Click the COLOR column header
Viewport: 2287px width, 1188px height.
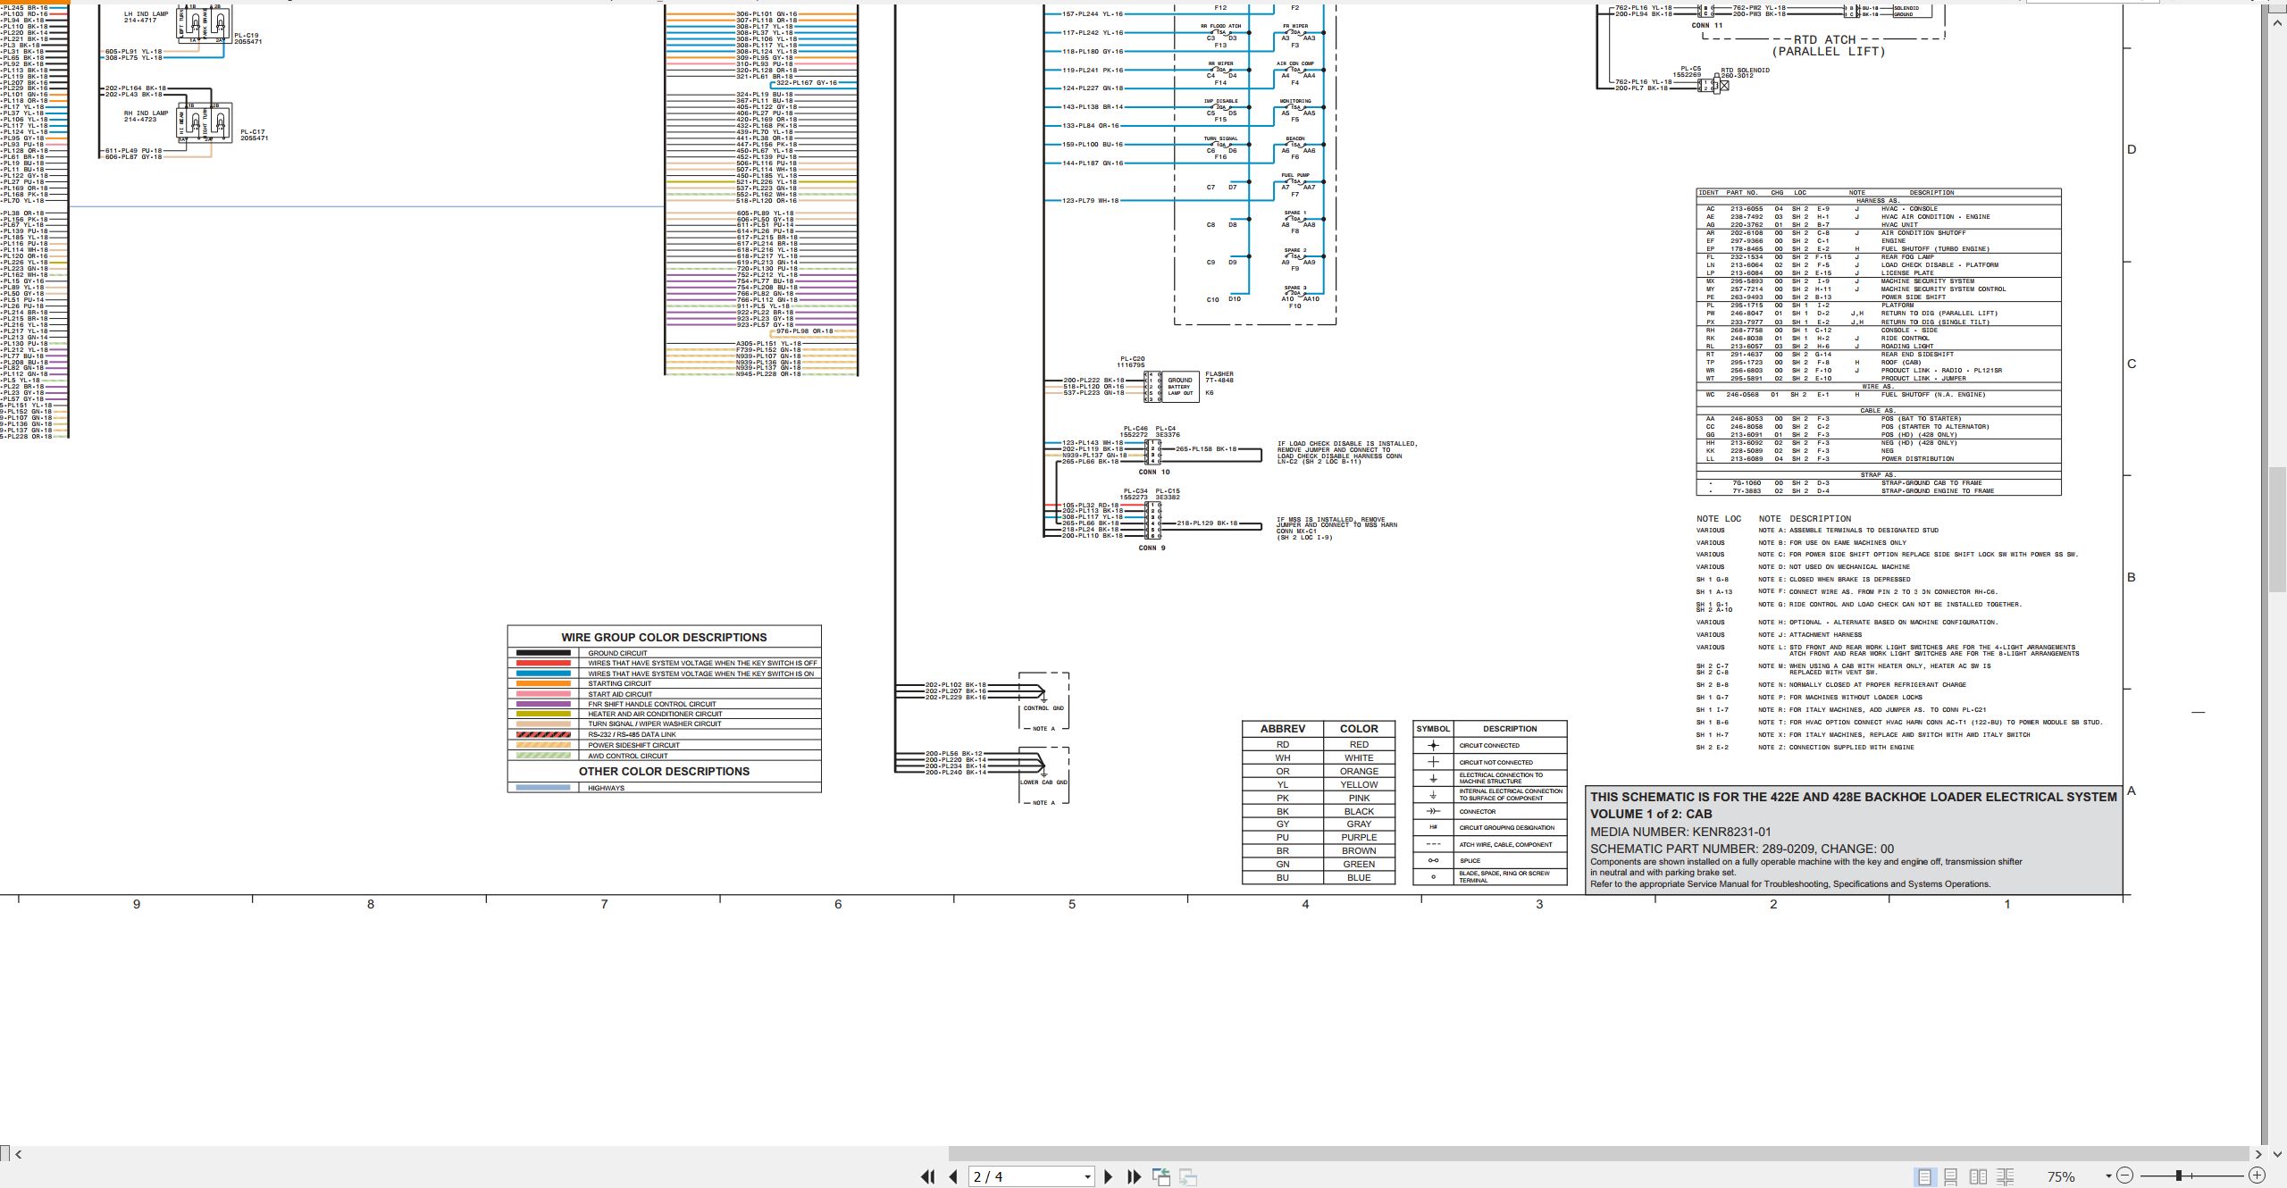1359,729
